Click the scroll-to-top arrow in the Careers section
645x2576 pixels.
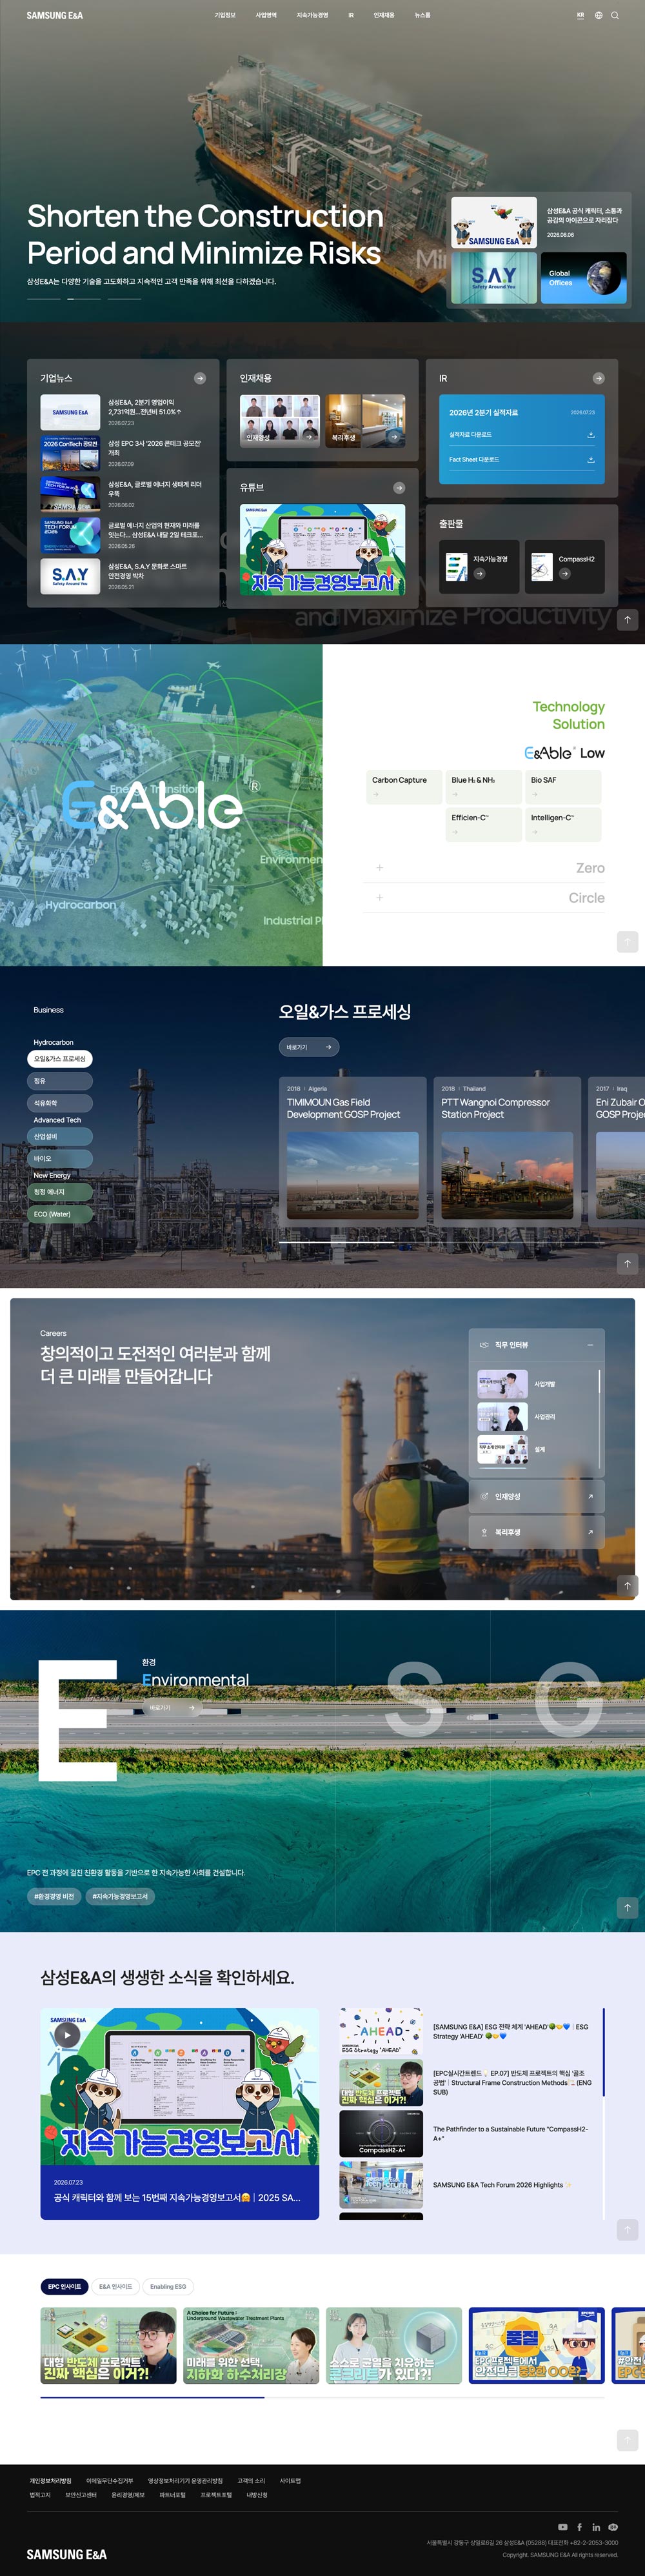(627, 1585)
